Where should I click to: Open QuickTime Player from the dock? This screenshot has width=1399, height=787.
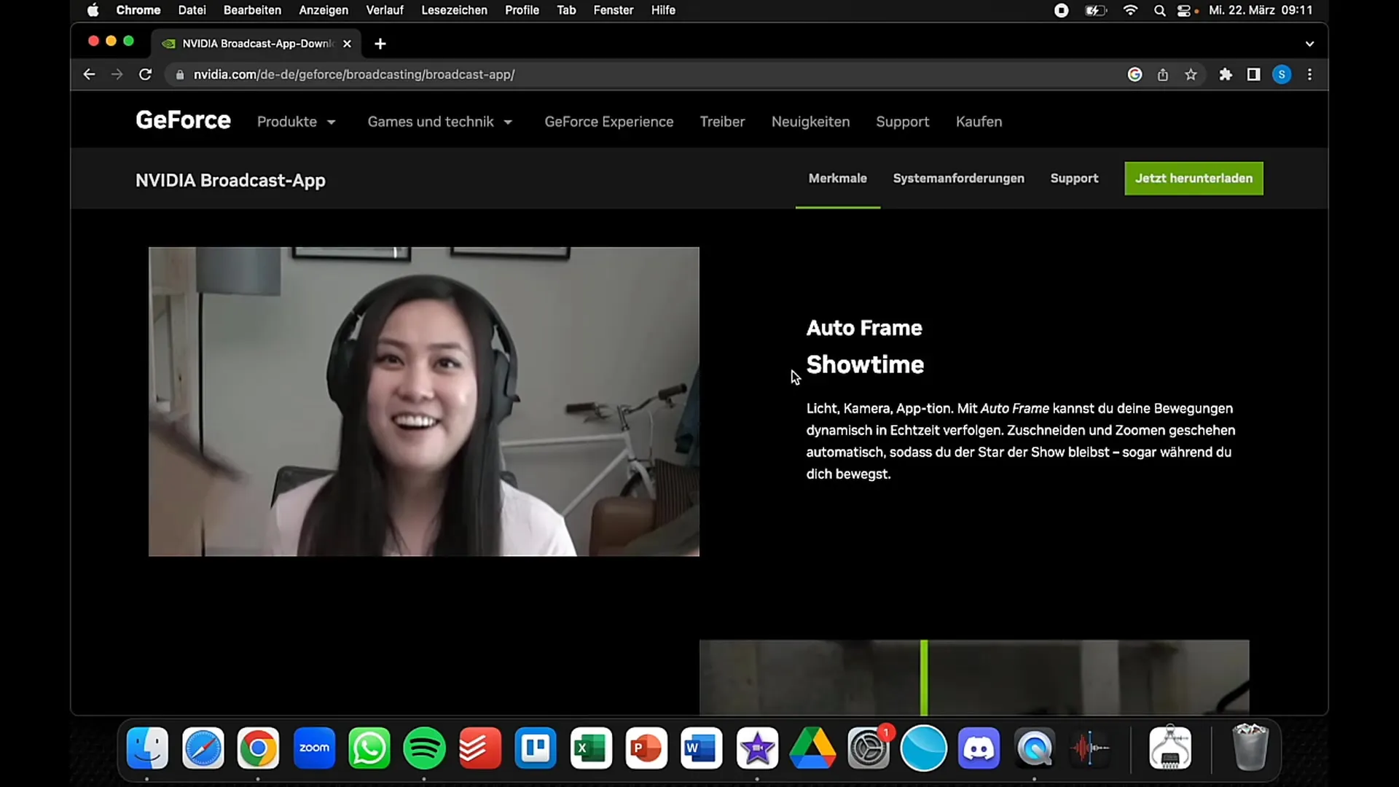1034,748
